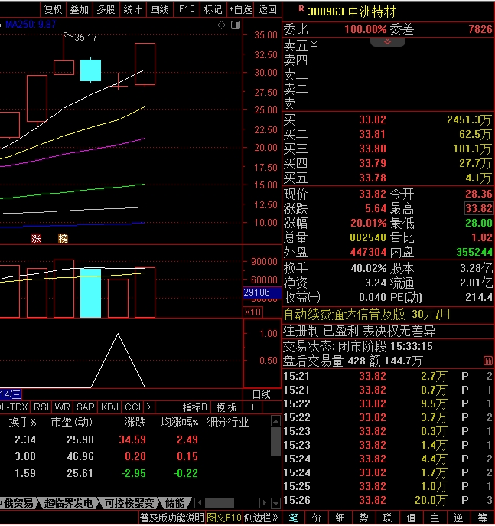Open the 指标B menu
Image resolution: width=495 pixels, height=526 pixels.
click(x=195, y=407)
